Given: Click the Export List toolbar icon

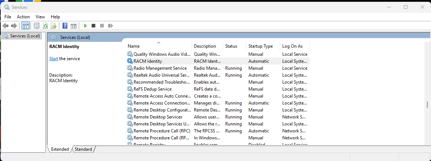Looking at the screenshot, I should click(x=54, y=26).
